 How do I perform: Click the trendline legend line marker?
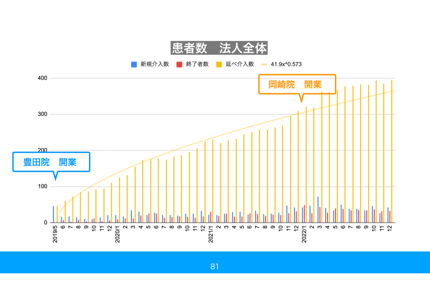[264, 64]
